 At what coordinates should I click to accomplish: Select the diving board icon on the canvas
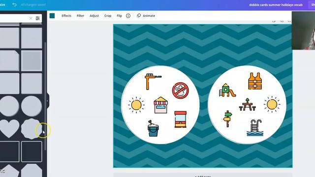click(x=153, y=81)
